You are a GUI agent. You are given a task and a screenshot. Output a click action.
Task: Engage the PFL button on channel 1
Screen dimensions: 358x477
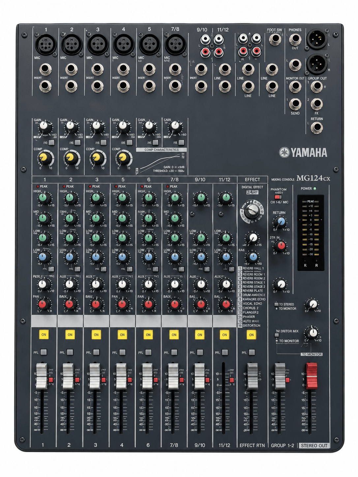tap(44, 352)
